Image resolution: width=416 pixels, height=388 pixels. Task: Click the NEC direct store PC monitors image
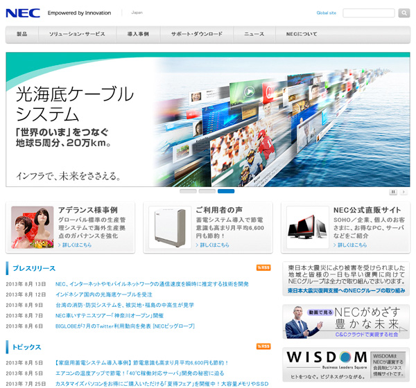point(307,227)
